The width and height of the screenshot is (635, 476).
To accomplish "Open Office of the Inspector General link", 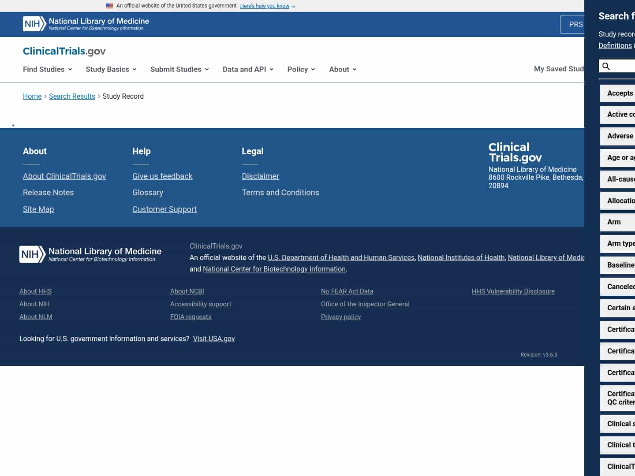I will coord(365,304).
